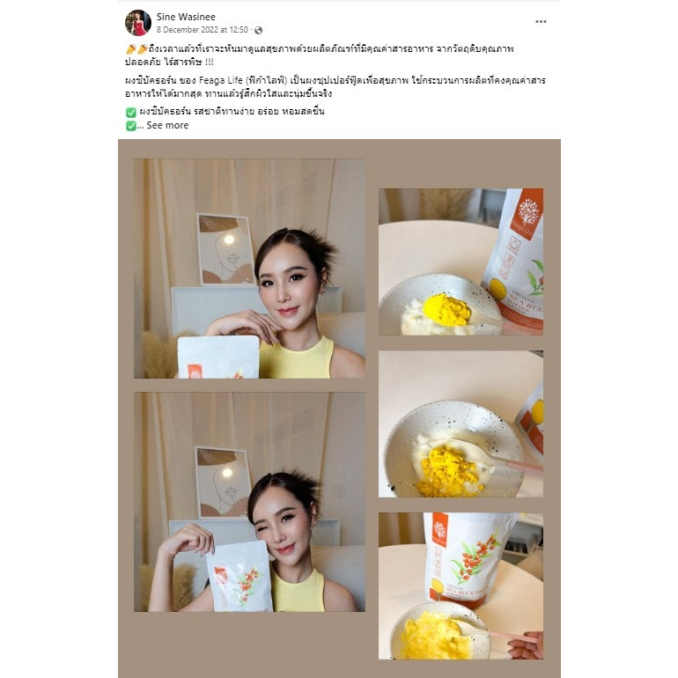This screenshot has height=678, width=678.
Task: Click the first line of post caption text
Action: [x=320, y=48]
